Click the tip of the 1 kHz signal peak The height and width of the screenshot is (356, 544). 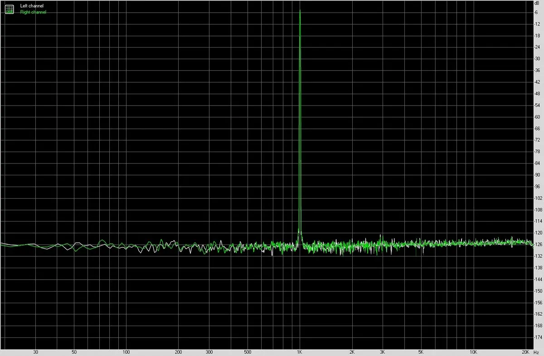pos(300,10)
